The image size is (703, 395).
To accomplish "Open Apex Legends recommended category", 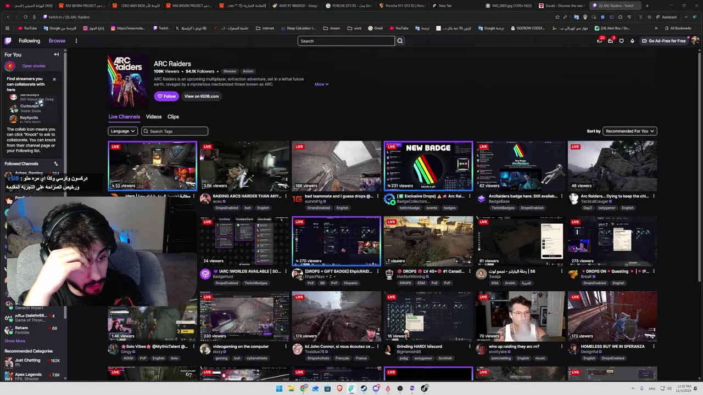I will 32,377.
